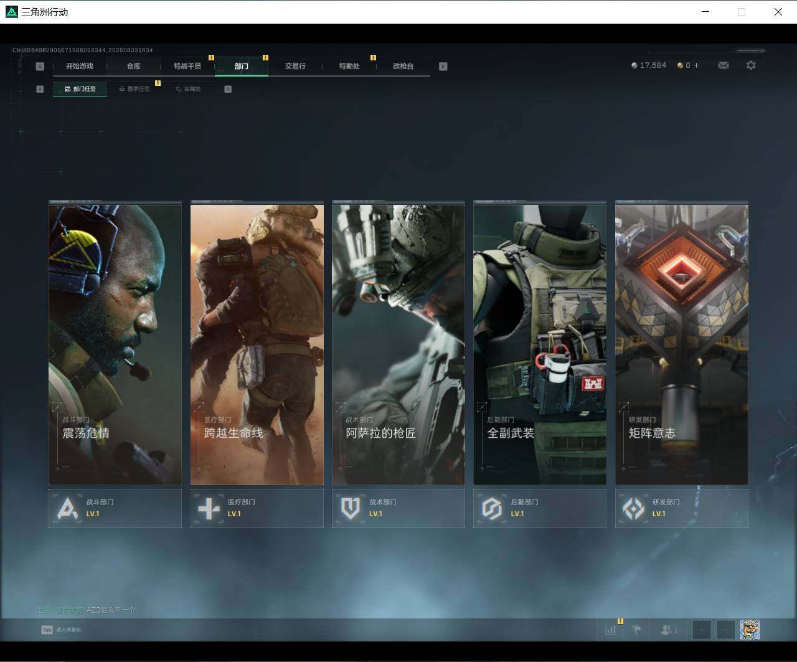Image resolution: width=797 pixels, height=662 pixels.
Task: Open the player avatar in bottom bar
Action: (750, 630)
